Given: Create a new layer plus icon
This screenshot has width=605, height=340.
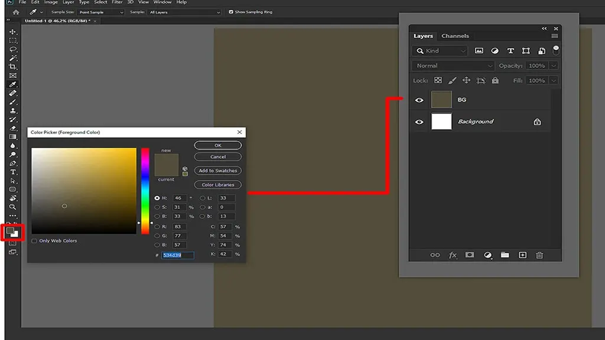Looking at the screenshot, I should (x=522, y=255).
